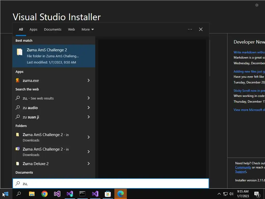265x199 pixels.
Task: Switch to the Web search tab
Action: coord(71,30)
